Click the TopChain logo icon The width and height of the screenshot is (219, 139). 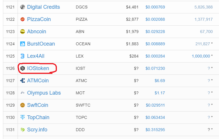(23, 117)
